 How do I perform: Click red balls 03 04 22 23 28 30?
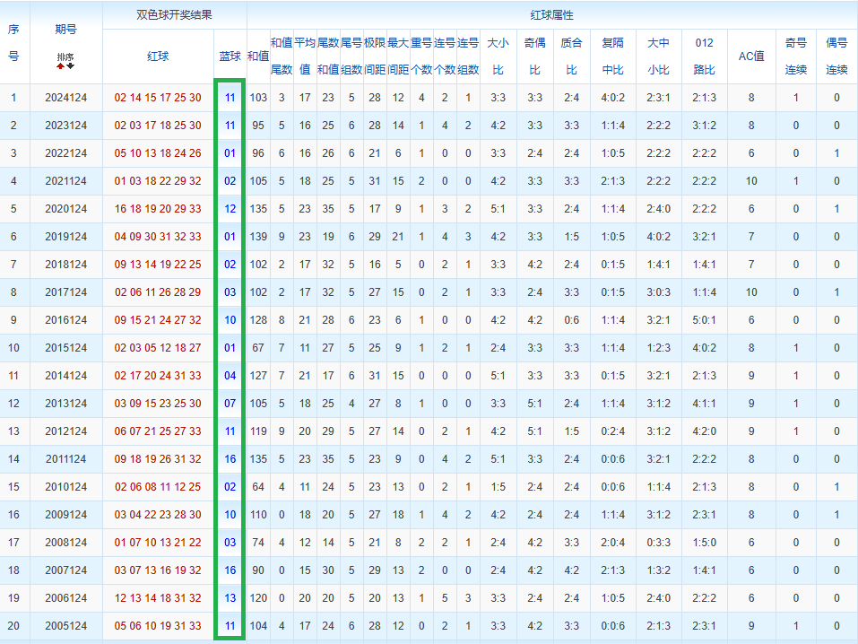click(158, 515)
